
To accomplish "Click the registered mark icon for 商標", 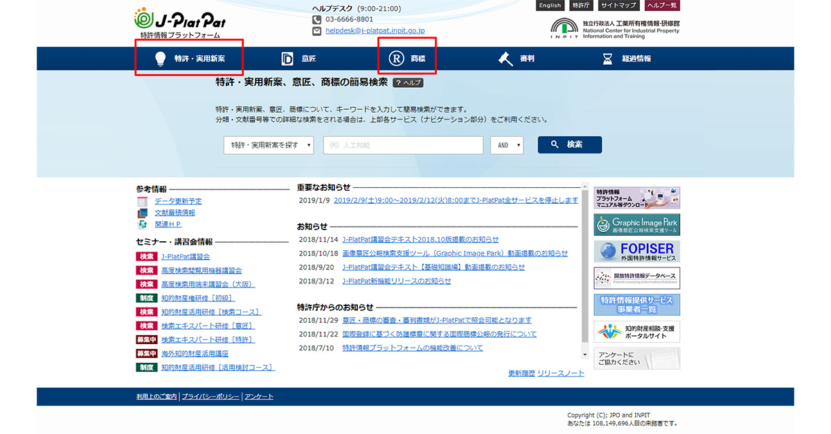I will 395,59.
